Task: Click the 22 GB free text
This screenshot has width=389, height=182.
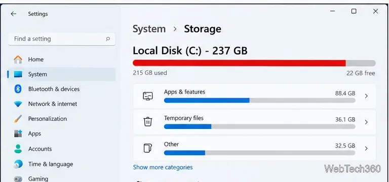Action: (x=361, y=73)
